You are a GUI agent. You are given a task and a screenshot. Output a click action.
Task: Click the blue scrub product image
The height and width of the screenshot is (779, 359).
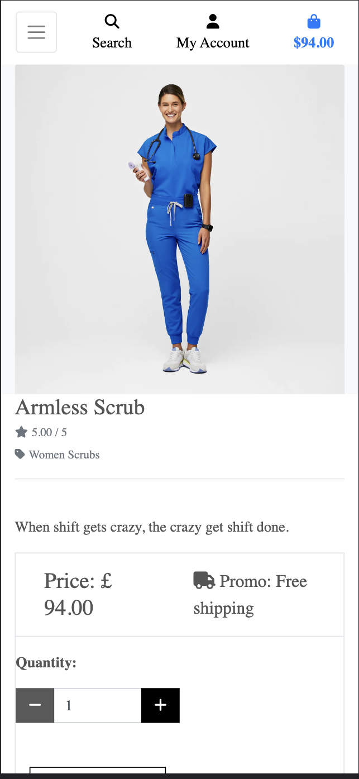180,229
